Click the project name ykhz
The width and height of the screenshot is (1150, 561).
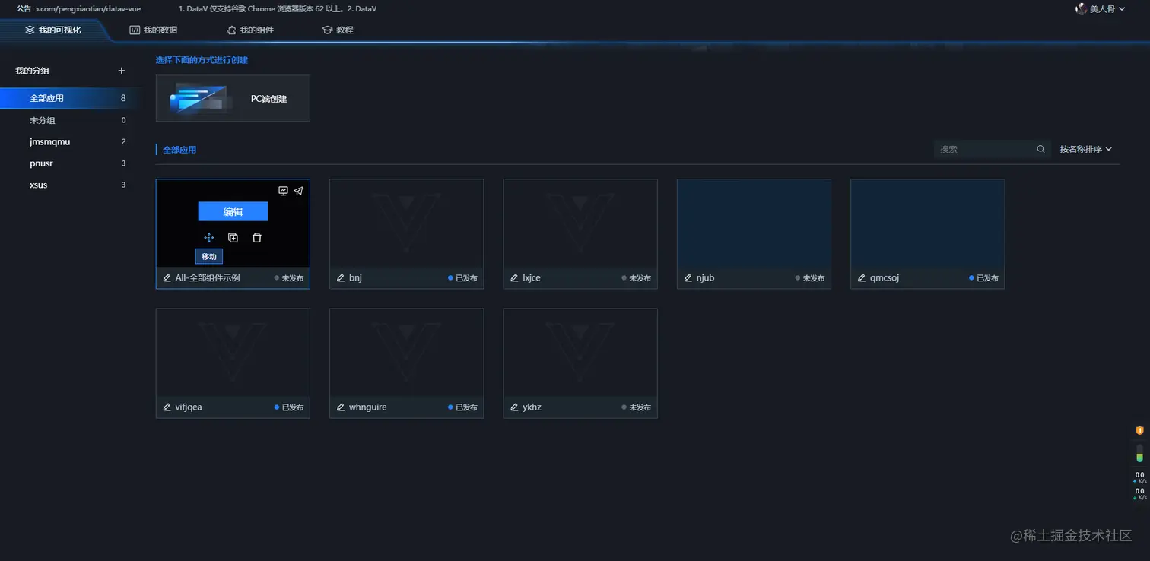coord(532,407)
